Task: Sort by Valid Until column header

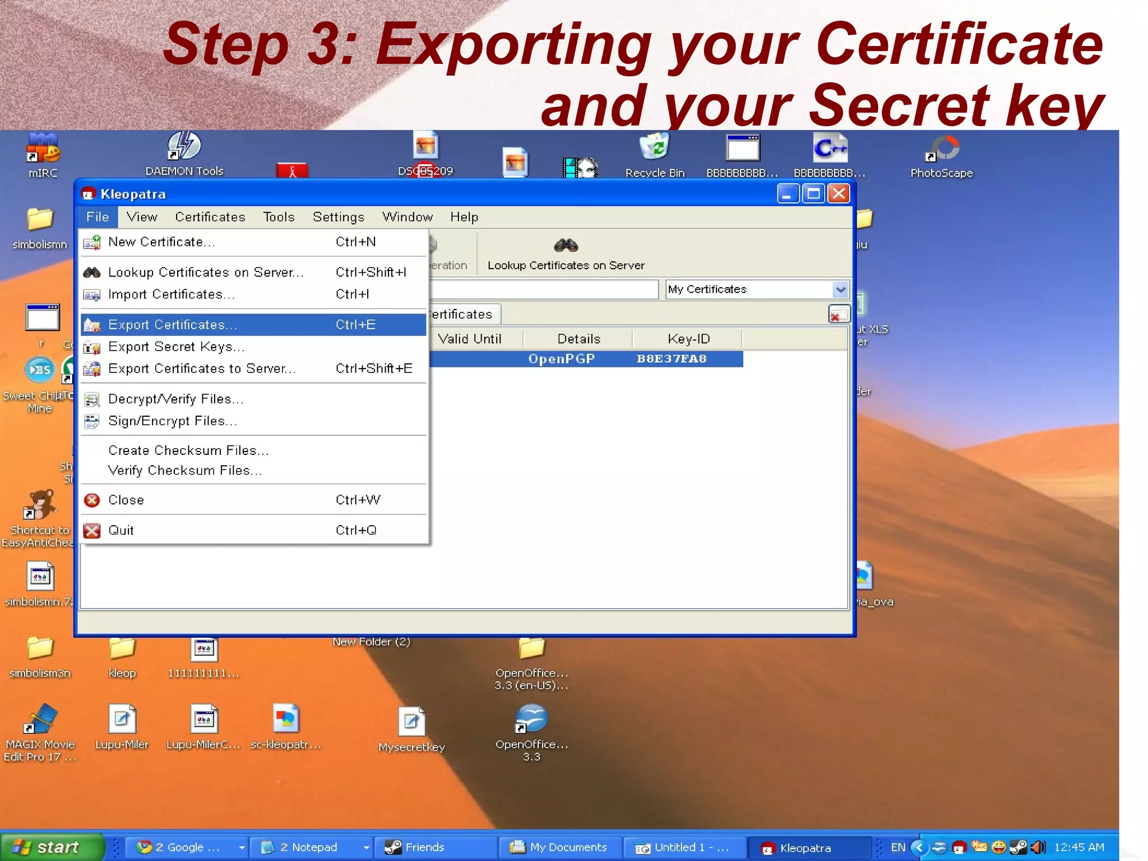Action: [470, 339]
